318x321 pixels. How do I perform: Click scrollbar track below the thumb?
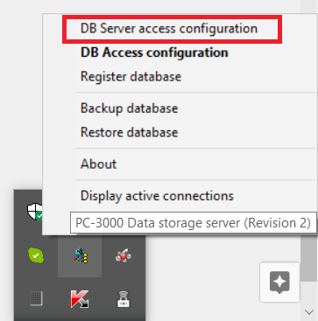(x=309, y=293)
